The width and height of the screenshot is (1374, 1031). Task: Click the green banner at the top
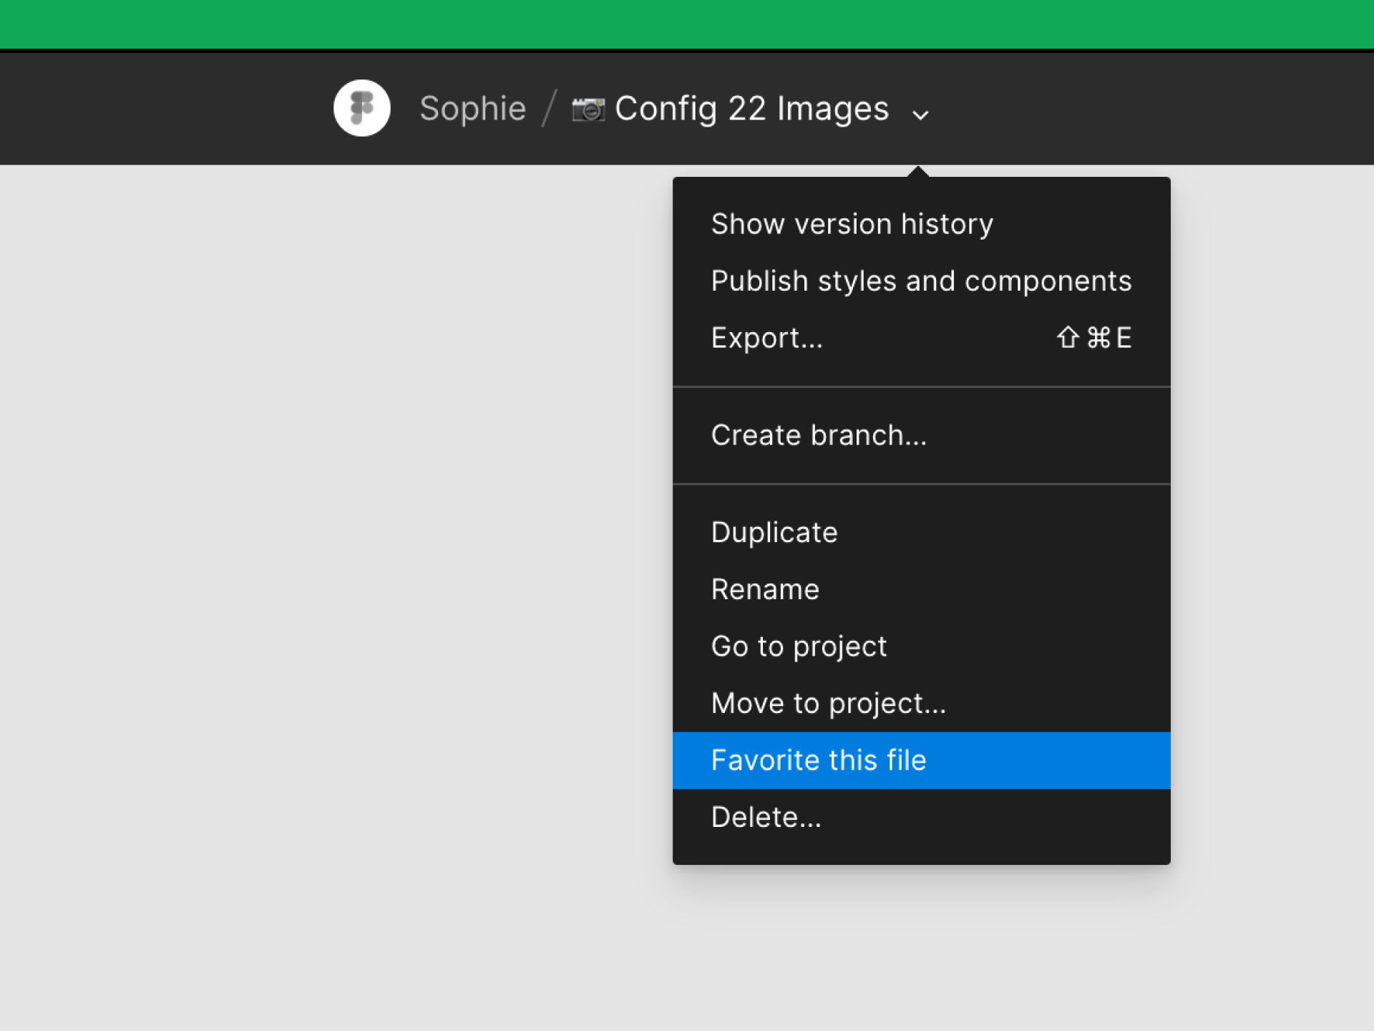click(687, 23)
